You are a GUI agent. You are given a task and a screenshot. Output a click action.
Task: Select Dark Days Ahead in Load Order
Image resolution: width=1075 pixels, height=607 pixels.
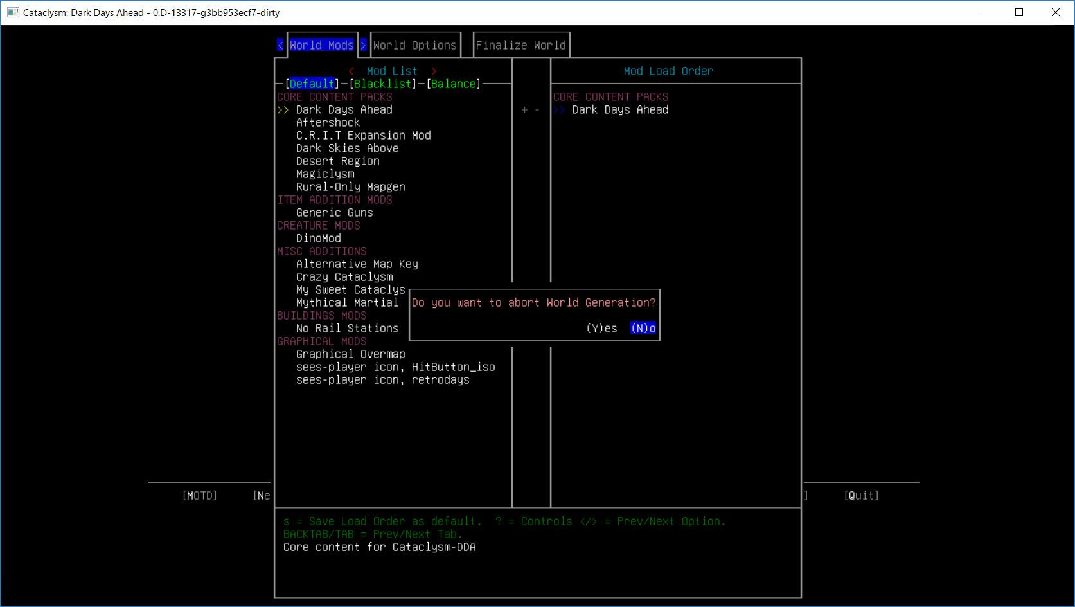tap(620, 110)
